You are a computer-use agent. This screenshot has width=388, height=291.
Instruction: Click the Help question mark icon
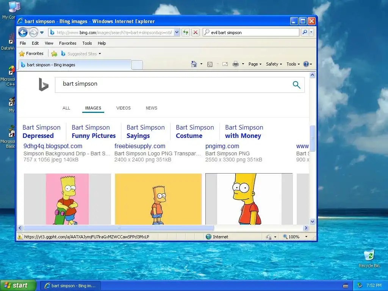tap(306, 64)
